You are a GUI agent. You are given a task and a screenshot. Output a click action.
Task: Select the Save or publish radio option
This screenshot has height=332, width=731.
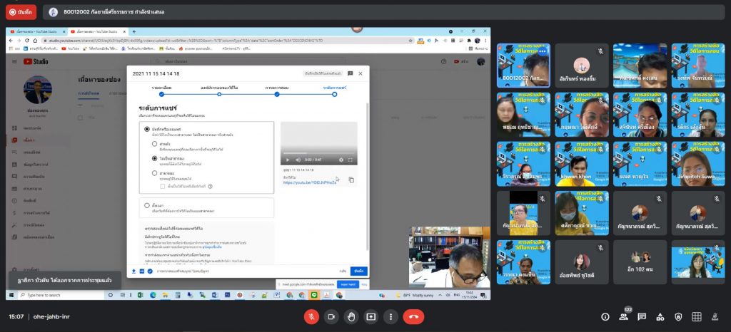(x=147, y=129)
